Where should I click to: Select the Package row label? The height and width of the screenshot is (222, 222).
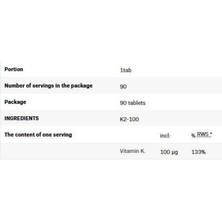pos(15,102)
